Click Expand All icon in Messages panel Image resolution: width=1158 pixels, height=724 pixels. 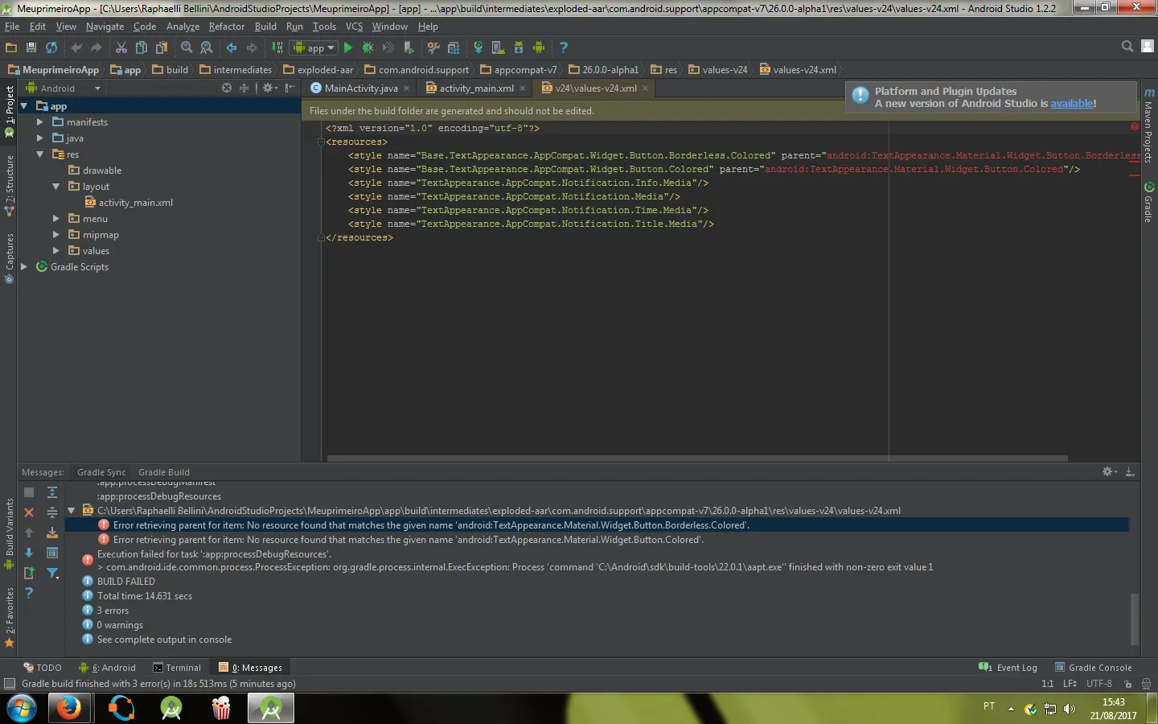point(52,492)
